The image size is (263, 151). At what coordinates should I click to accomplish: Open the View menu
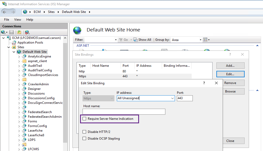(18, 20)
